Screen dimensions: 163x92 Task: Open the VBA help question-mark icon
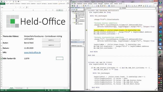point(109,6)
